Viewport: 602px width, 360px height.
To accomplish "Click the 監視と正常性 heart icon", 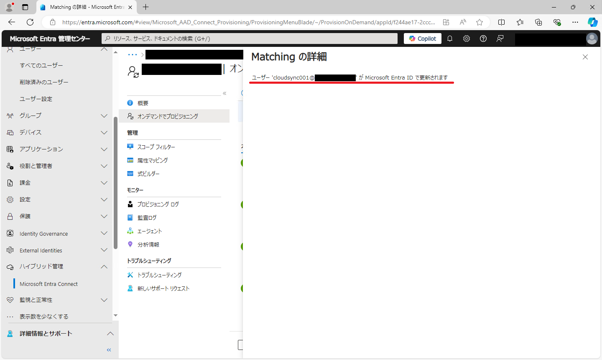I will coord(10,300).
